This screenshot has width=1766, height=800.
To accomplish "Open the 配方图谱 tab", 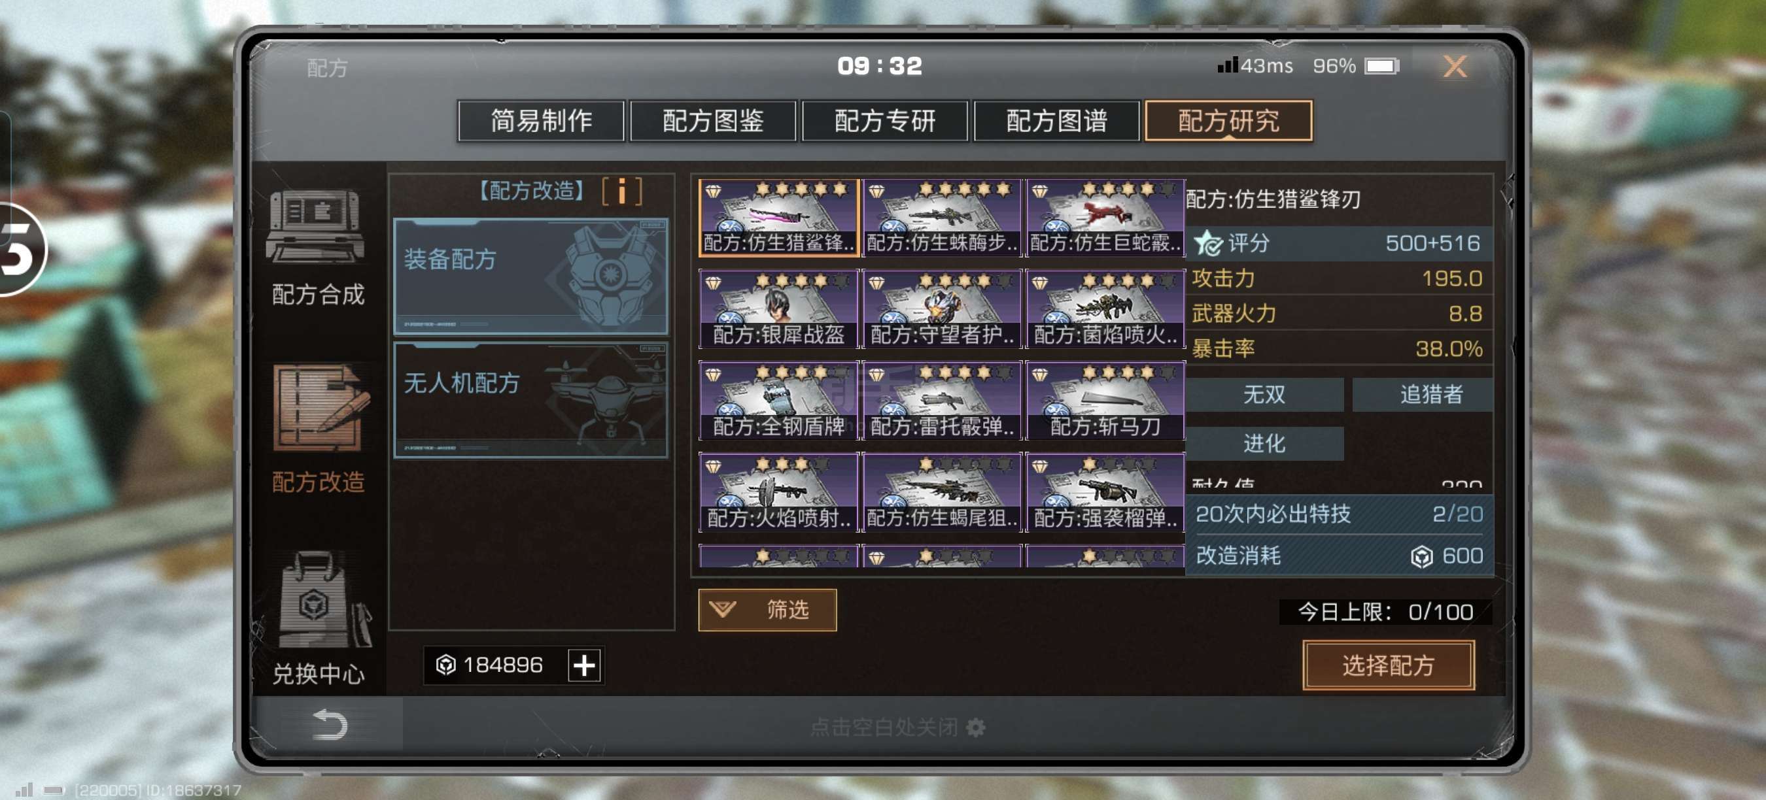I will click(x=1056, y=120).
